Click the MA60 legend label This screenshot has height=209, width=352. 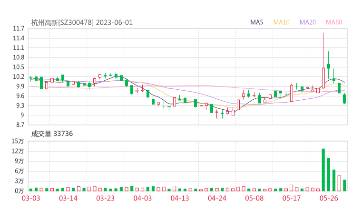tap(334, 22)
